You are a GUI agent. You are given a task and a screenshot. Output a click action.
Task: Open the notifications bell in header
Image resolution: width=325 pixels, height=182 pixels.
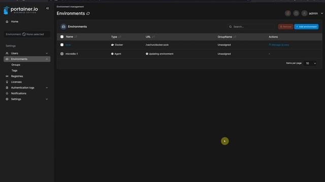[288, 13]
